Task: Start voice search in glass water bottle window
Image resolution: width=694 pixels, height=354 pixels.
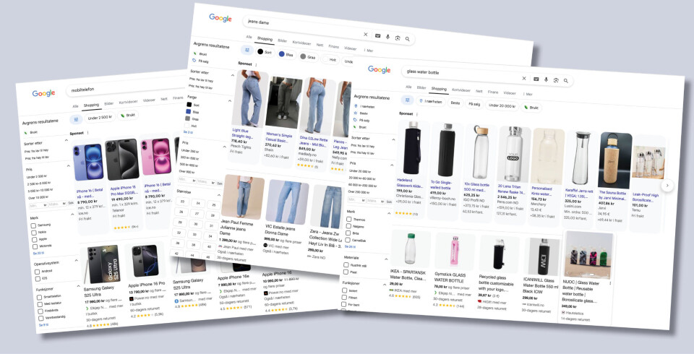Action: point(546,79)
